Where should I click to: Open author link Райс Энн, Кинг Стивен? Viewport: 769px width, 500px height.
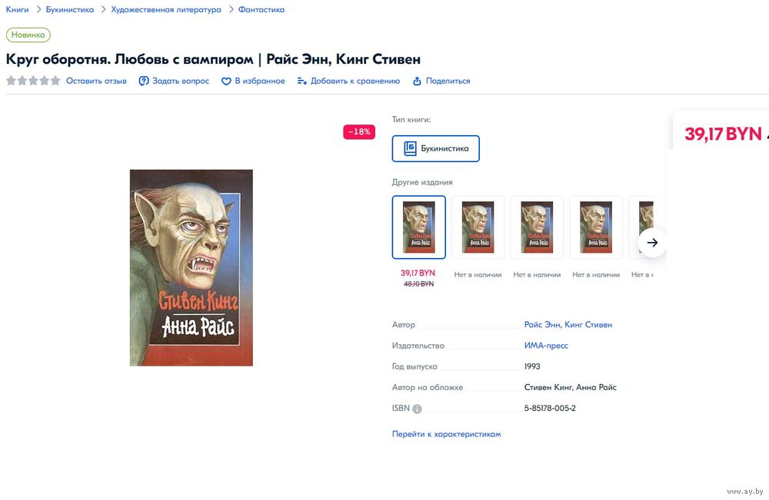[568, 325]
